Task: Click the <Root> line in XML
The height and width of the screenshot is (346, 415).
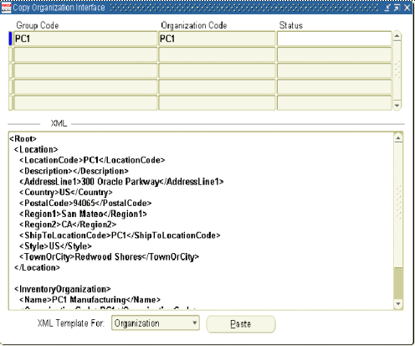Action: 23,139
